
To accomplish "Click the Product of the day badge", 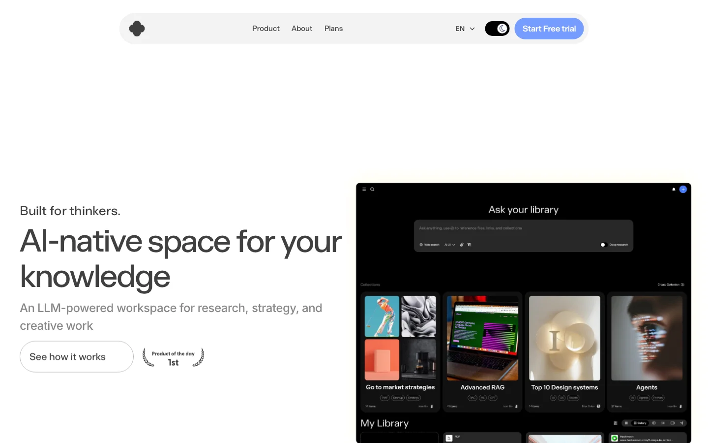I will pos(173,357).
